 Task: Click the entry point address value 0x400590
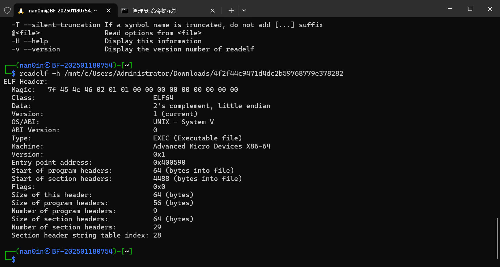[169, 162]
